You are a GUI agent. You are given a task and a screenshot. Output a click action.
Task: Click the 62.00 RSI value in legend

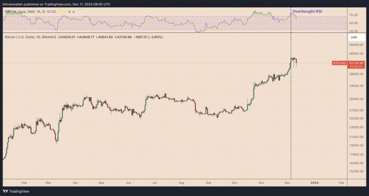tap(51, 11)
